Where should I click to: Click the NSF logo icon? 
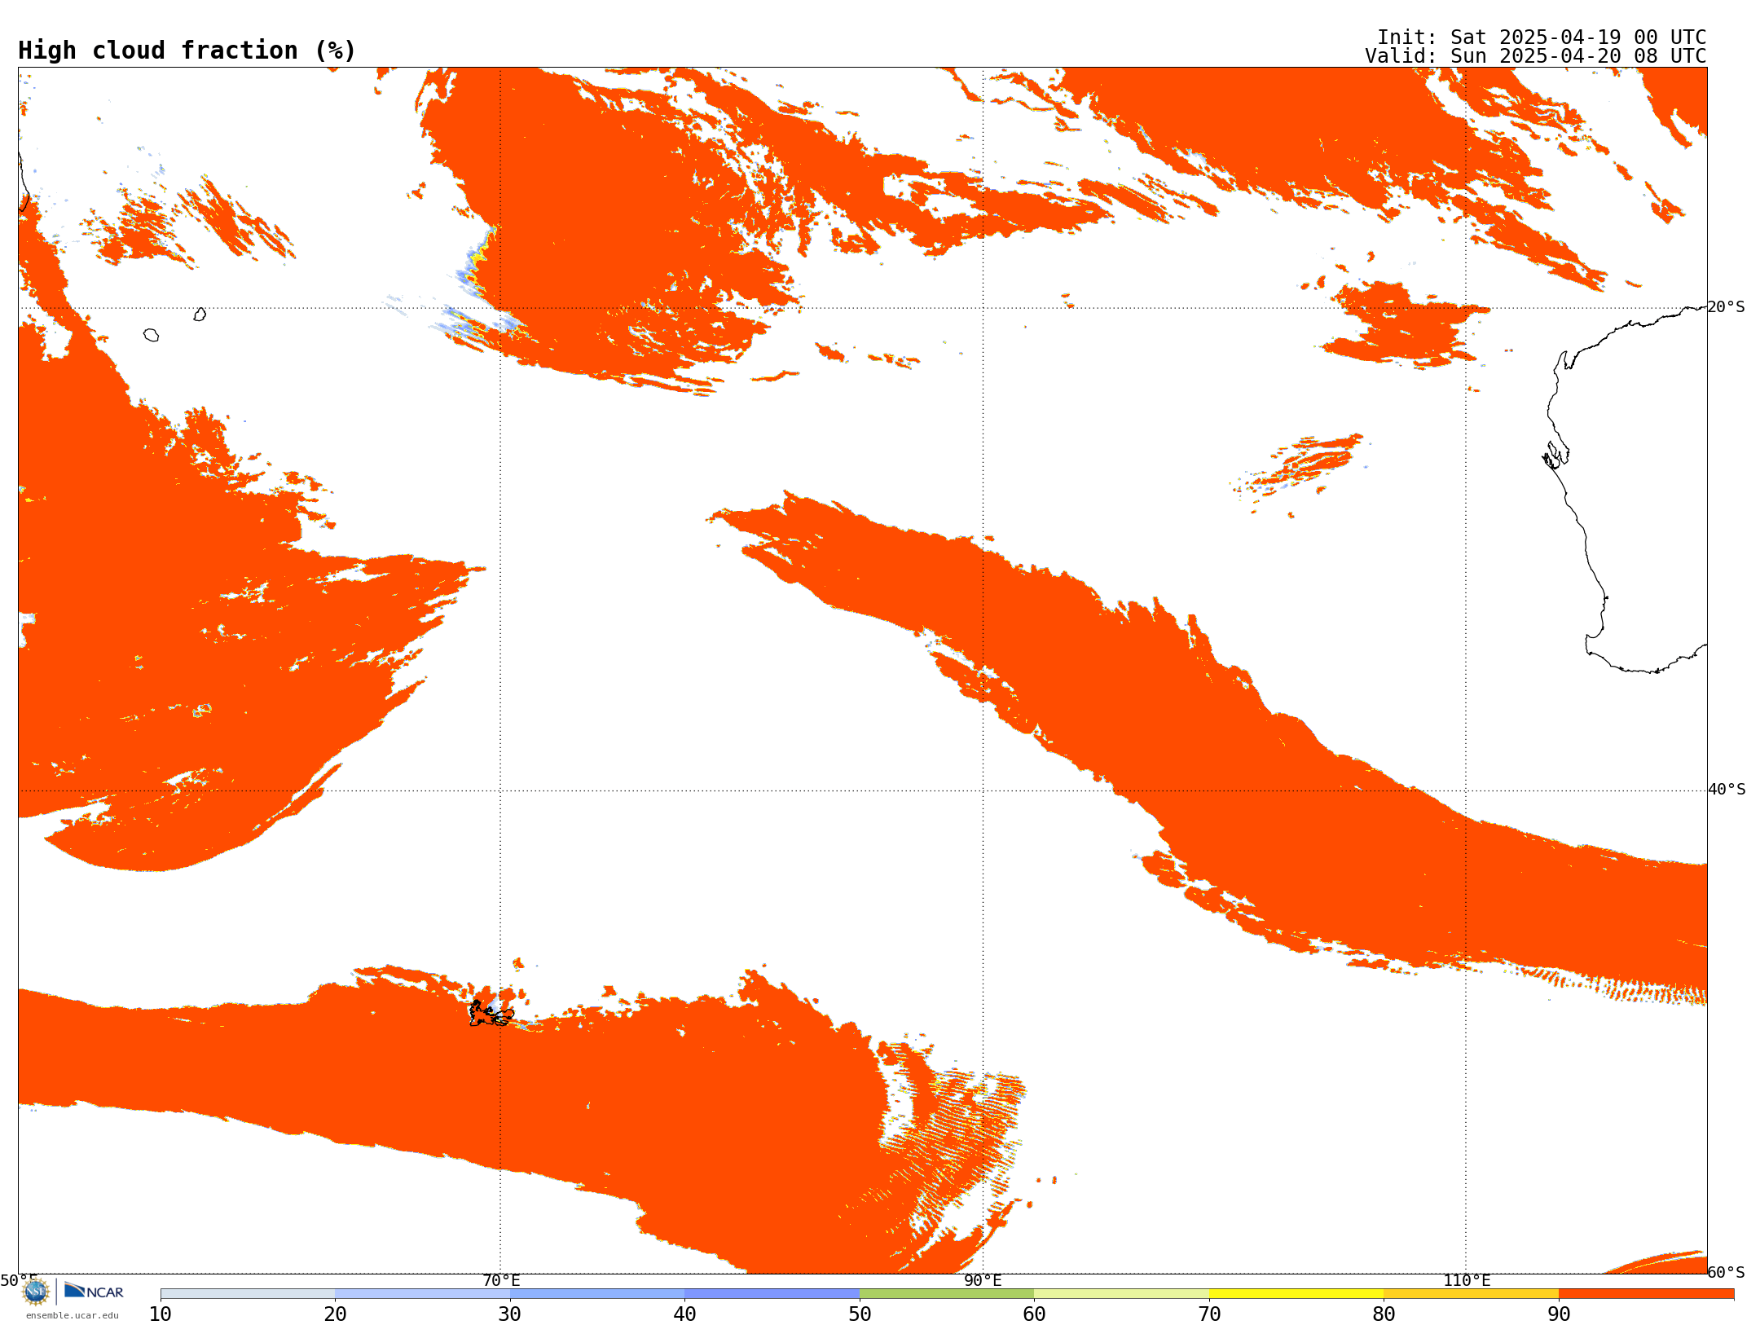(36, 1292)
